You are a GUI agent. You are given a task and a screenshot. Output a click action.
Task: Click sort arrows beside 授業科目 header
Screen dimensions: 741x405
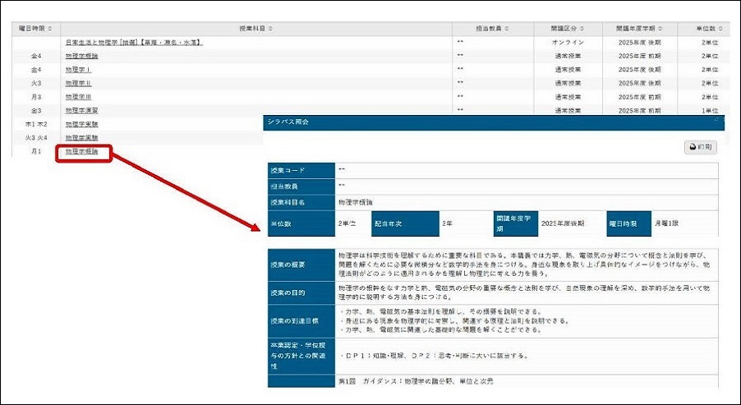[268, 29]
